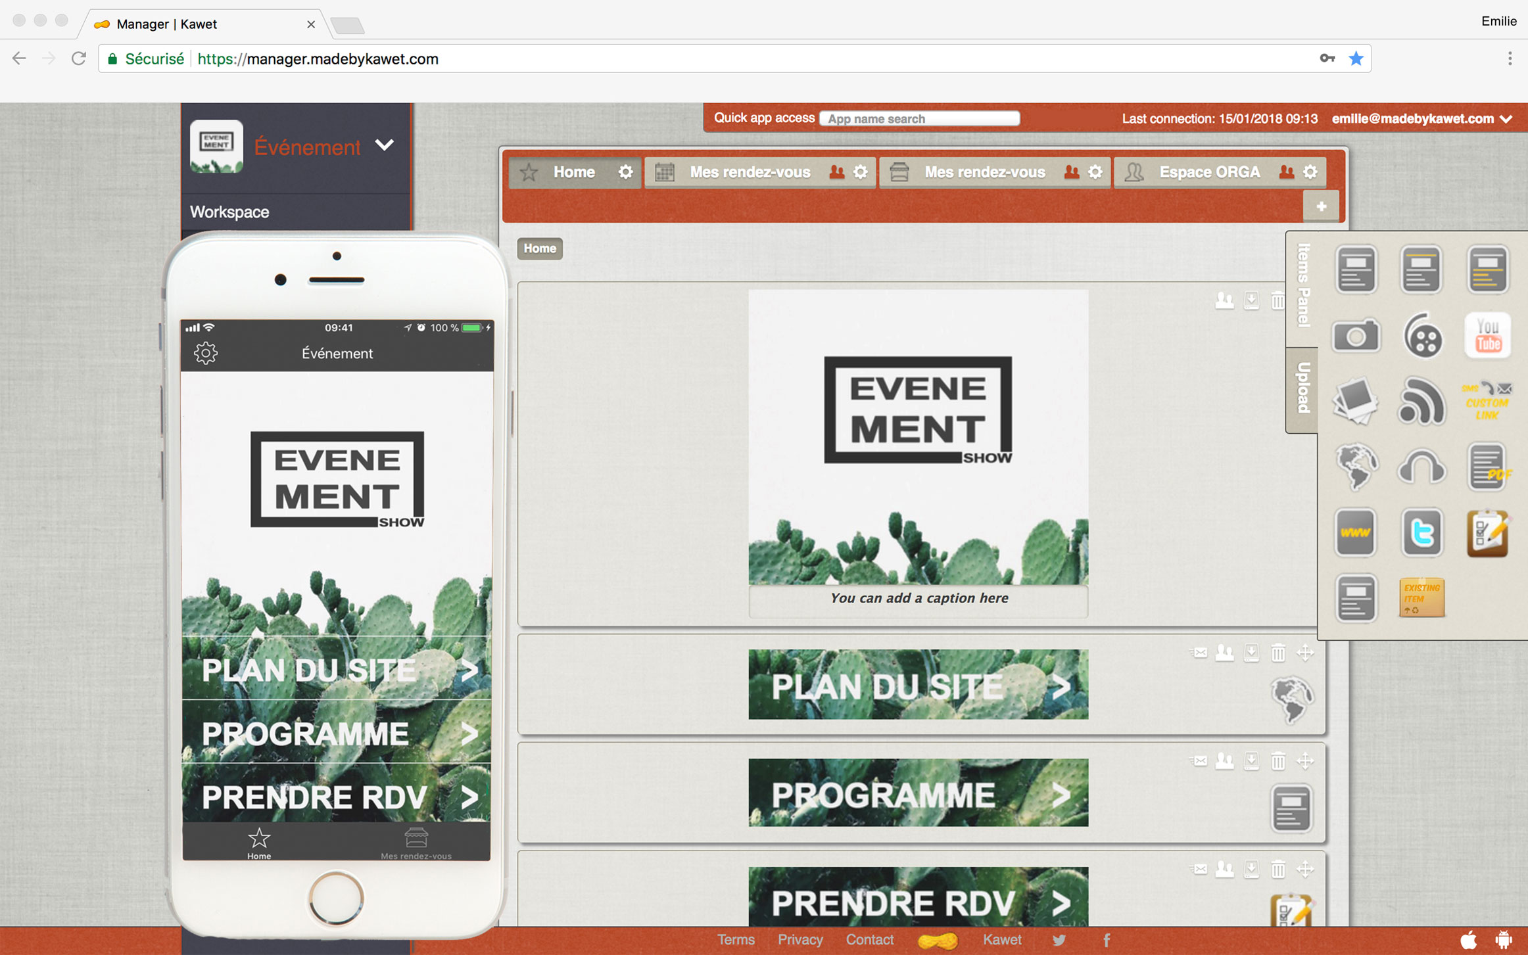Add an RSS feed item
Screen dimensions: 1528x955
point(1421,401)
